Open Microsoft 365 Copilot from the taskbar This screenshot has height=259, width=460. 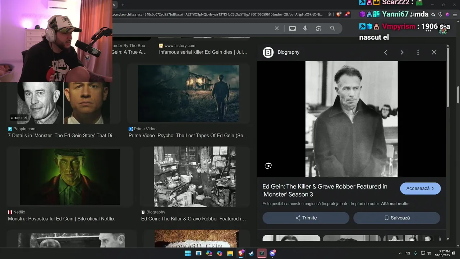209,253
